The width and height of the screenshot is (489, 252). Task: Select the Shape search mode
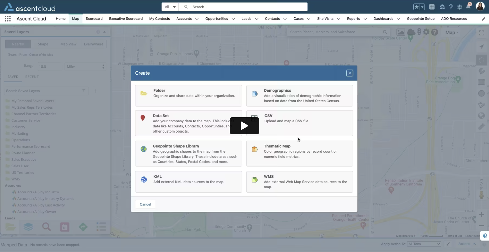click(43, 44)
